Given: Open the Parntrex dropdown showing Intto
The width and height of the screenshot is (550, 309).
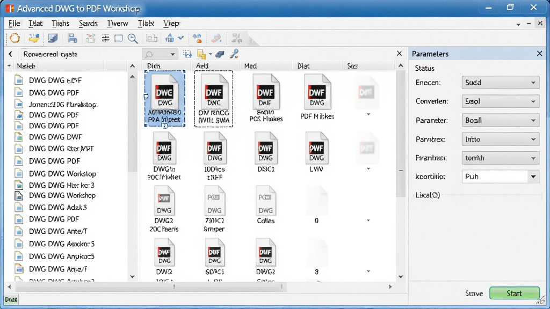Looking at the screenshot, I should pos(500,139).
